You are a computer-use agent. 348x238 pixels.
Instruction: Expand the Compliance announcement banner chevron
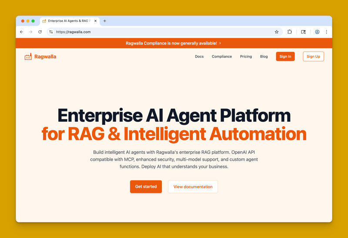pos(220,43)
